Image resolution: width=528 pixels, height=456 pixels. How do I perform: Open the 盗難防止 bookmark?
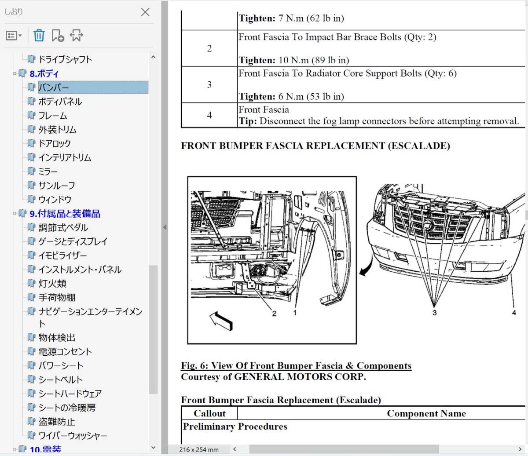(57, 422)
